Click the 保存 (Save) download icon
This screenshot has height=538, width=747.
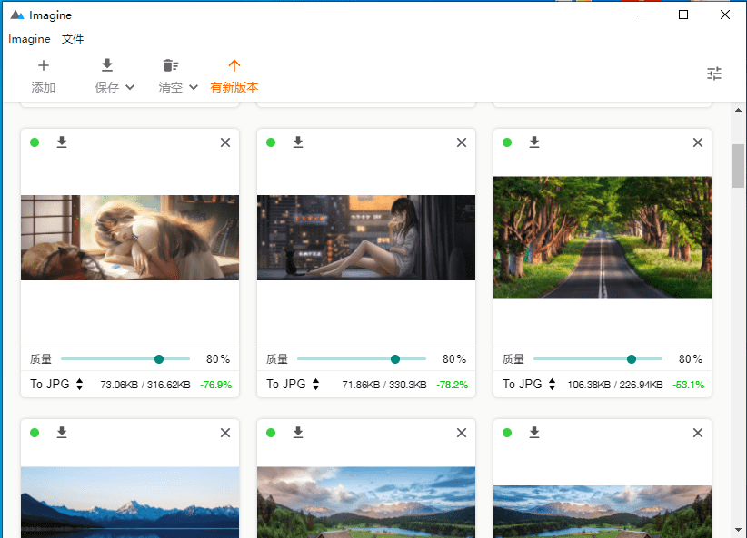coord(106,64)
